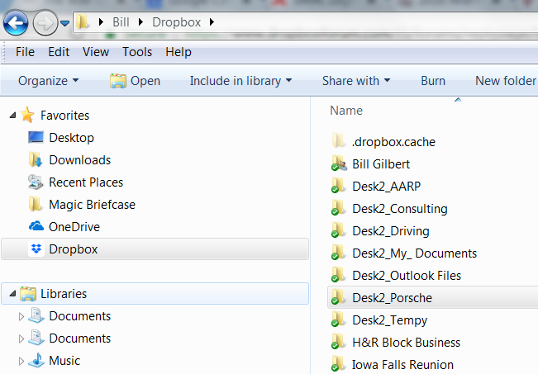Viewport: 538px width, 374px height.
Task: Select the Desk2_Porsche folder
Action: click(392, 298)
